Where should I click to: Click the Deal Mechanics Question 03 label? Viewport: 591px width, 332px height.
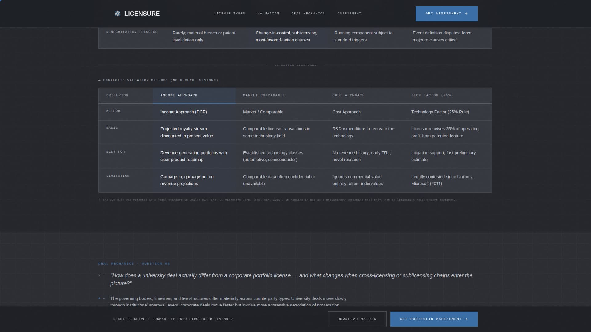pos(134,263)
